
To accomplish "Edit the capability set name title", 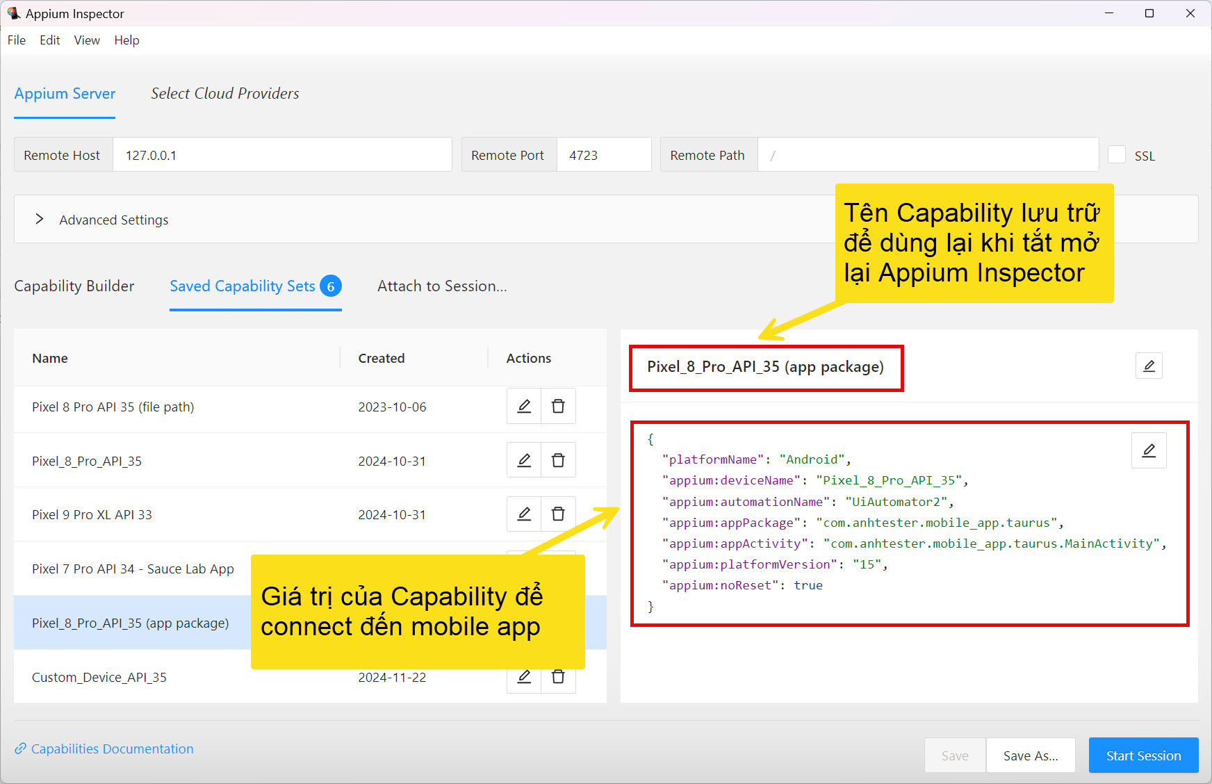I will click(1149, 366).
